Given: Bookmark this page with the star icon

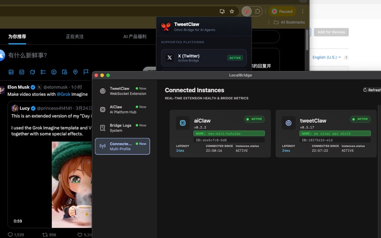Looking at the screenshot, I should (x=232, y=11).
